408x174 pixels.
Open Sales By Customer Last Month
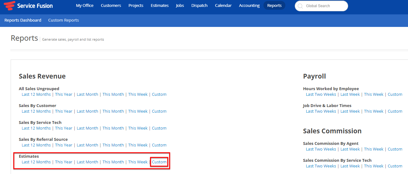87,111
